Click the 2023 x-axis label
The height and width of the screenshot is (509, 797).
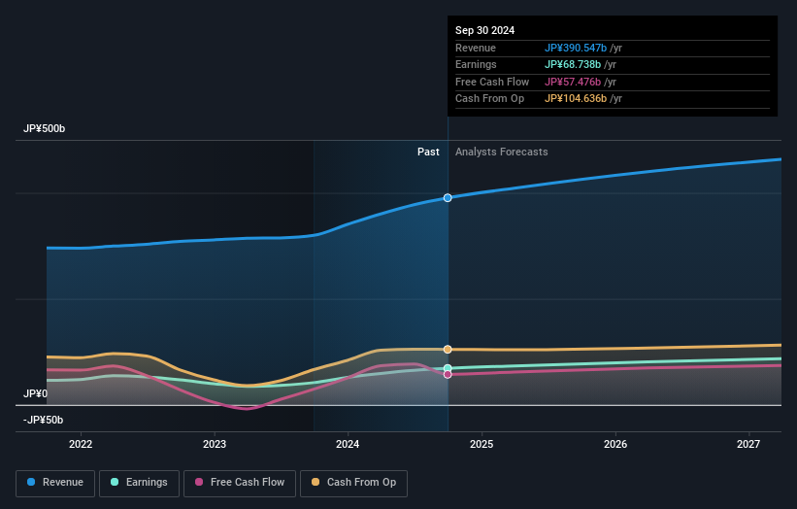pyautogui.click(x=215, y=444)
